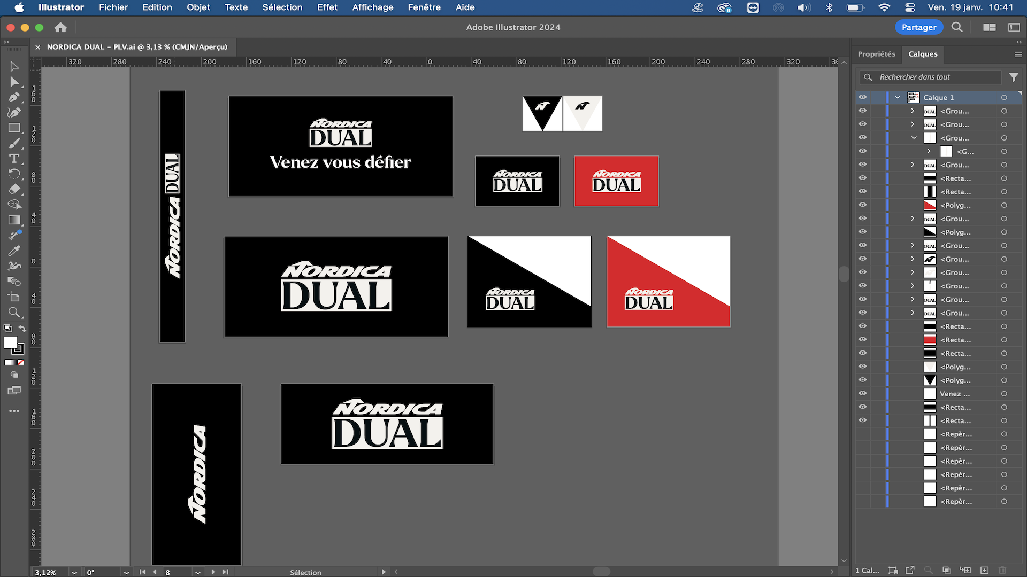
Task: Select the Curvature tool
Action: tap(14, 112)
